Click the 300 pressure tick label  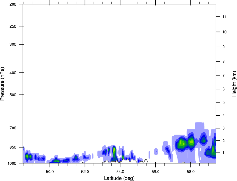[x=13, y=44]
